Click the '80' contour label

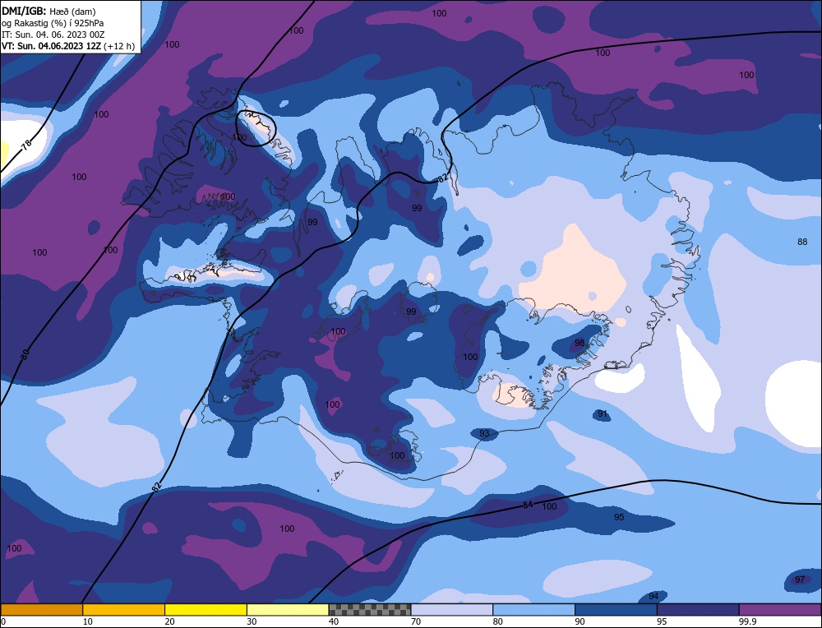tap(25, 354)
